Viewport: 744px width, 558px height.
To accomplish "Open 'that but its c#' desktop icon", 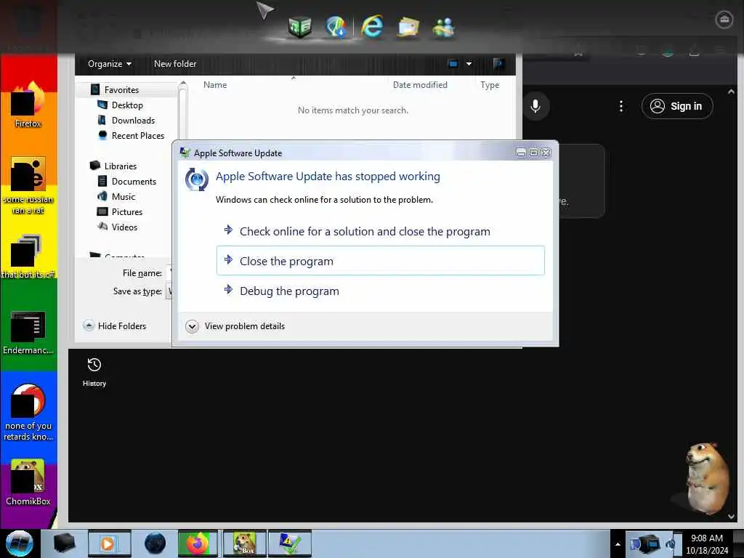I will (x=28, y=256).
